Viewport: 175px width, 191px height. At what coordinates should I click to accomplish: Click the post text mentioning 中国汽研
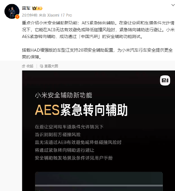pos(98,30)
